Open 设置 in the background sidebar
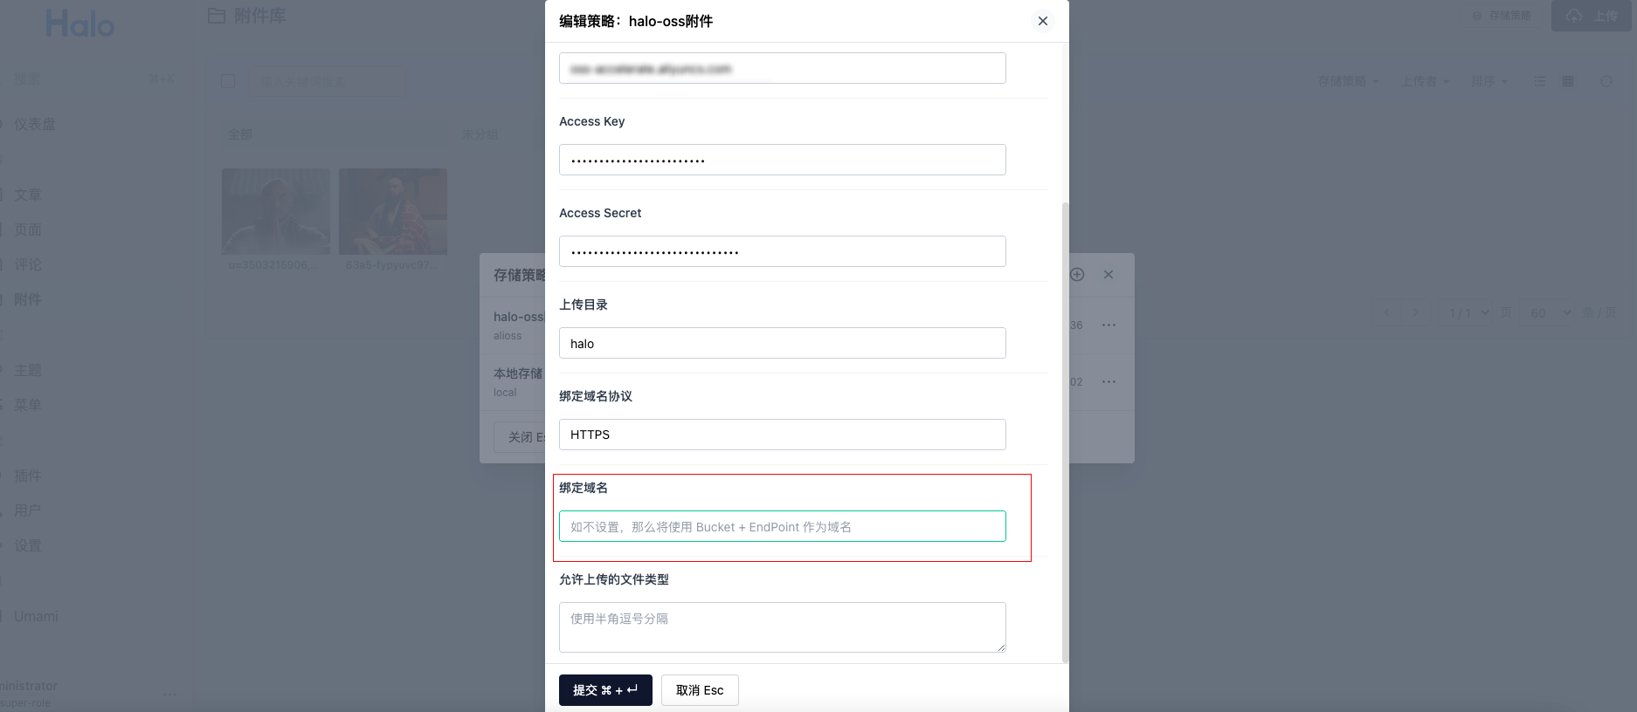 tap(28, 545)
